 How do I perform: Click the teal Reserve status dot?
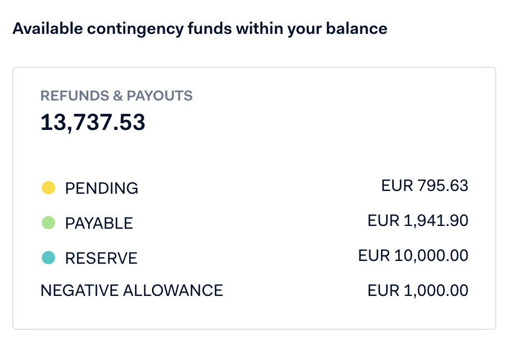[x=48, y=258]
